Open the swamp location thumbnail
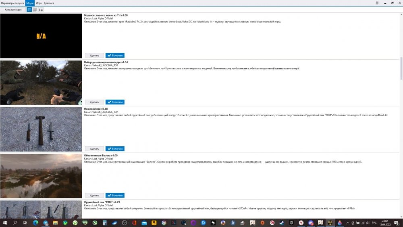 tap(41, 176)
